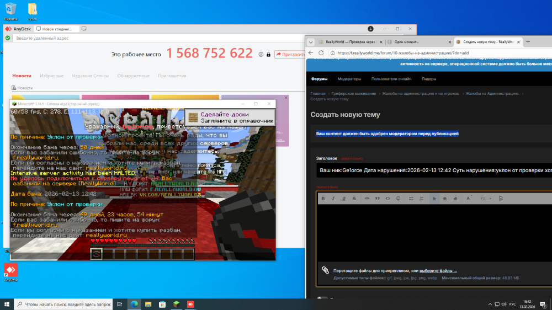Insert a quote block in the editor
Image resolution: width=552 pixels, height=310 pixels.
point(378,199)
